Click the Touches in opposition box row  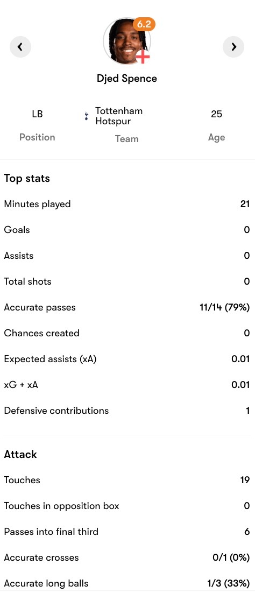(x=127, y=506)
